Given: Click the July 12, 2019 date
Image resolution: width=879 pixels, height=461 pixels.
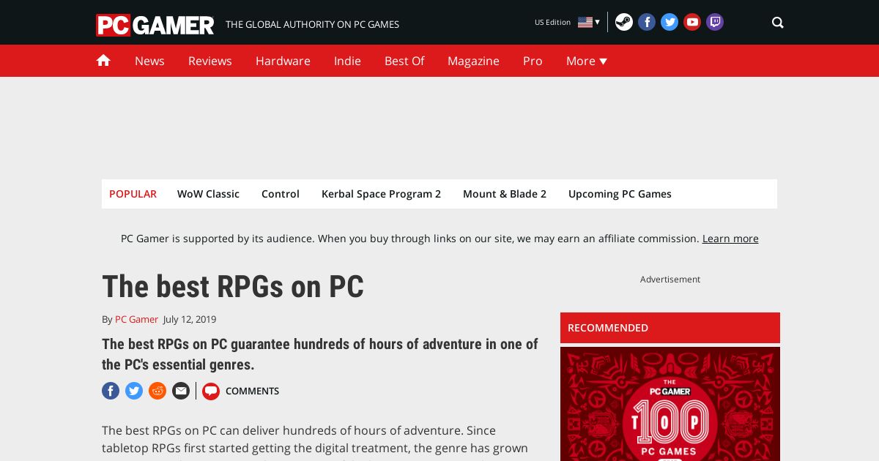Looking at the screenshot, I should click(190, 319).
